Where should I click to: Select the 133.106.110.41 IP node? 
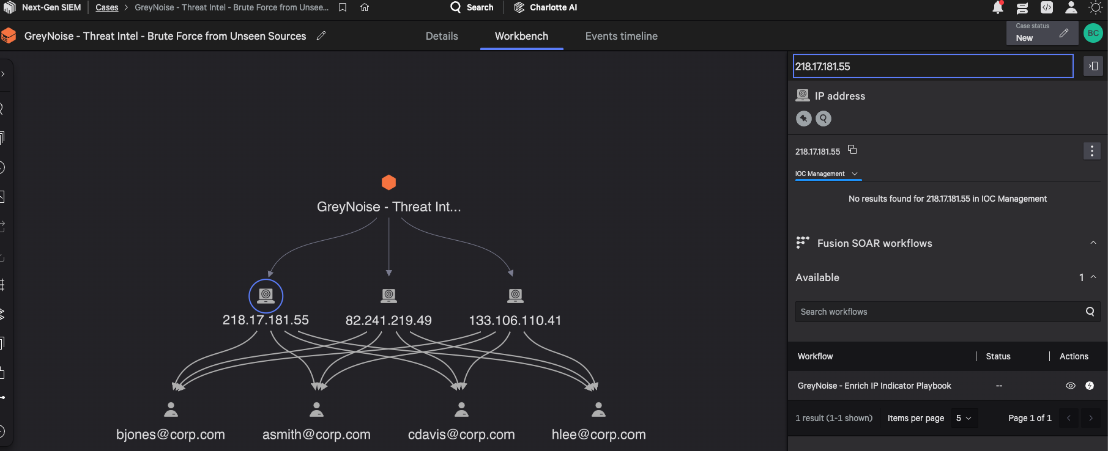515,296
